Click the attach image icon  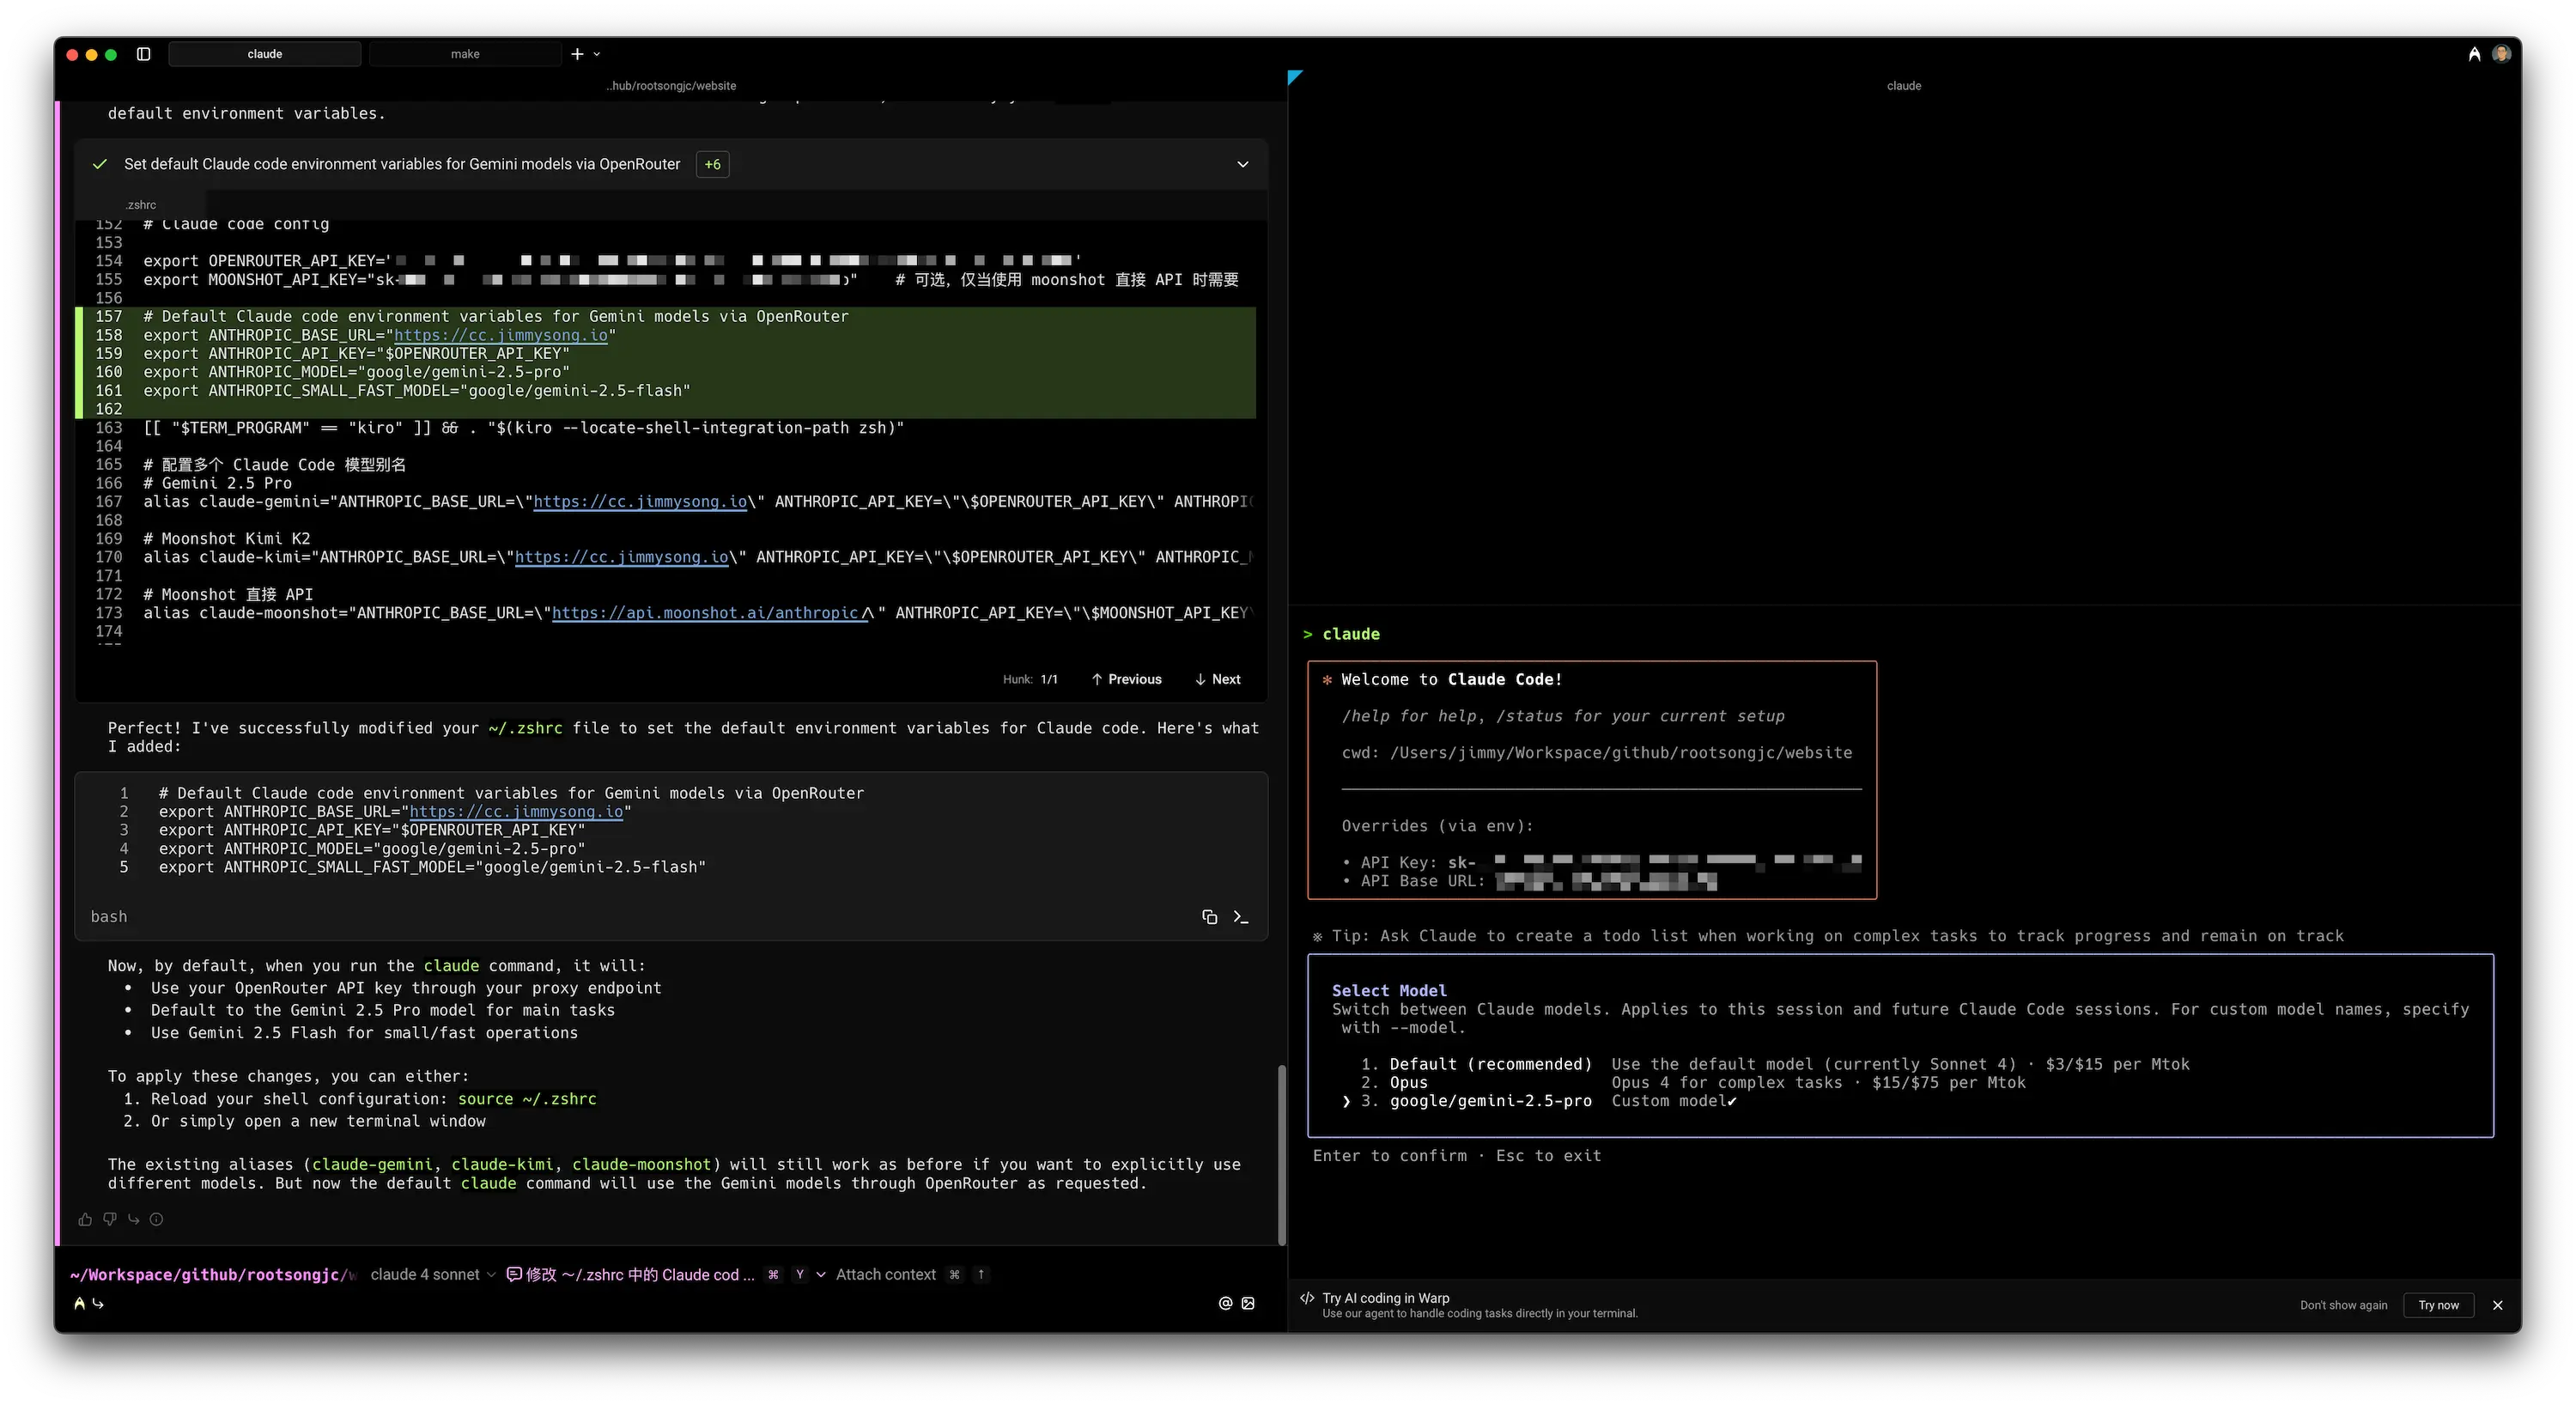click(x=1248, y=1303)
